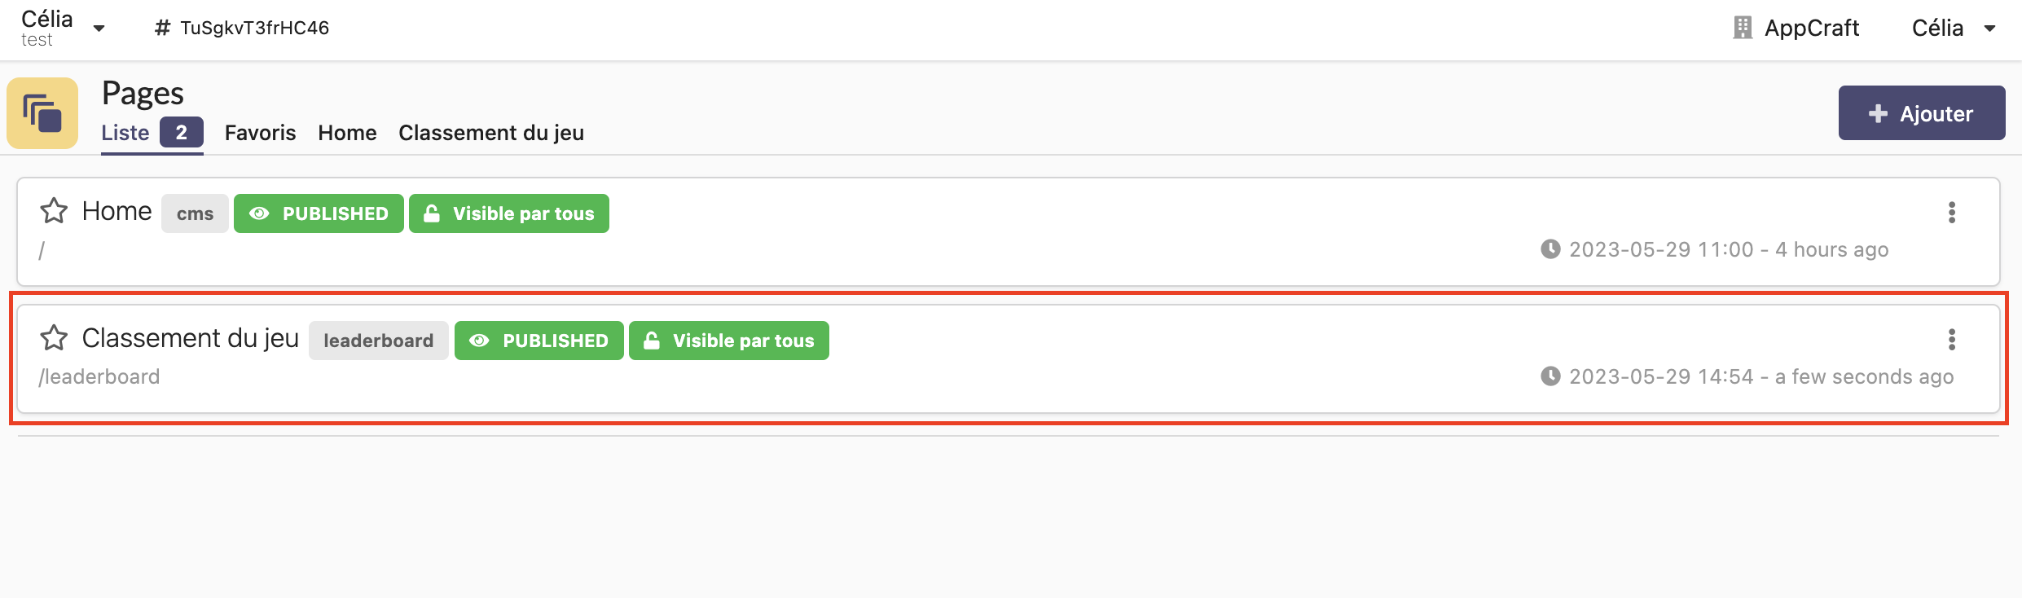Open Classement du jeu row three-dot menu
This screenshot has height=598, width=2022.
pyautogui.click(x=1951, y=340)
